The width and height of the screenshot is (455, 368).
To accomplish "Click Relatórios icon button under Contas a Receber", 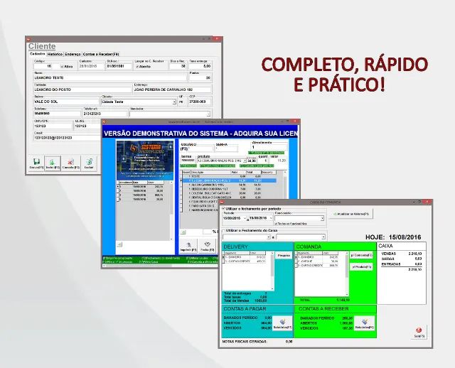I will (x=365, y=323).
